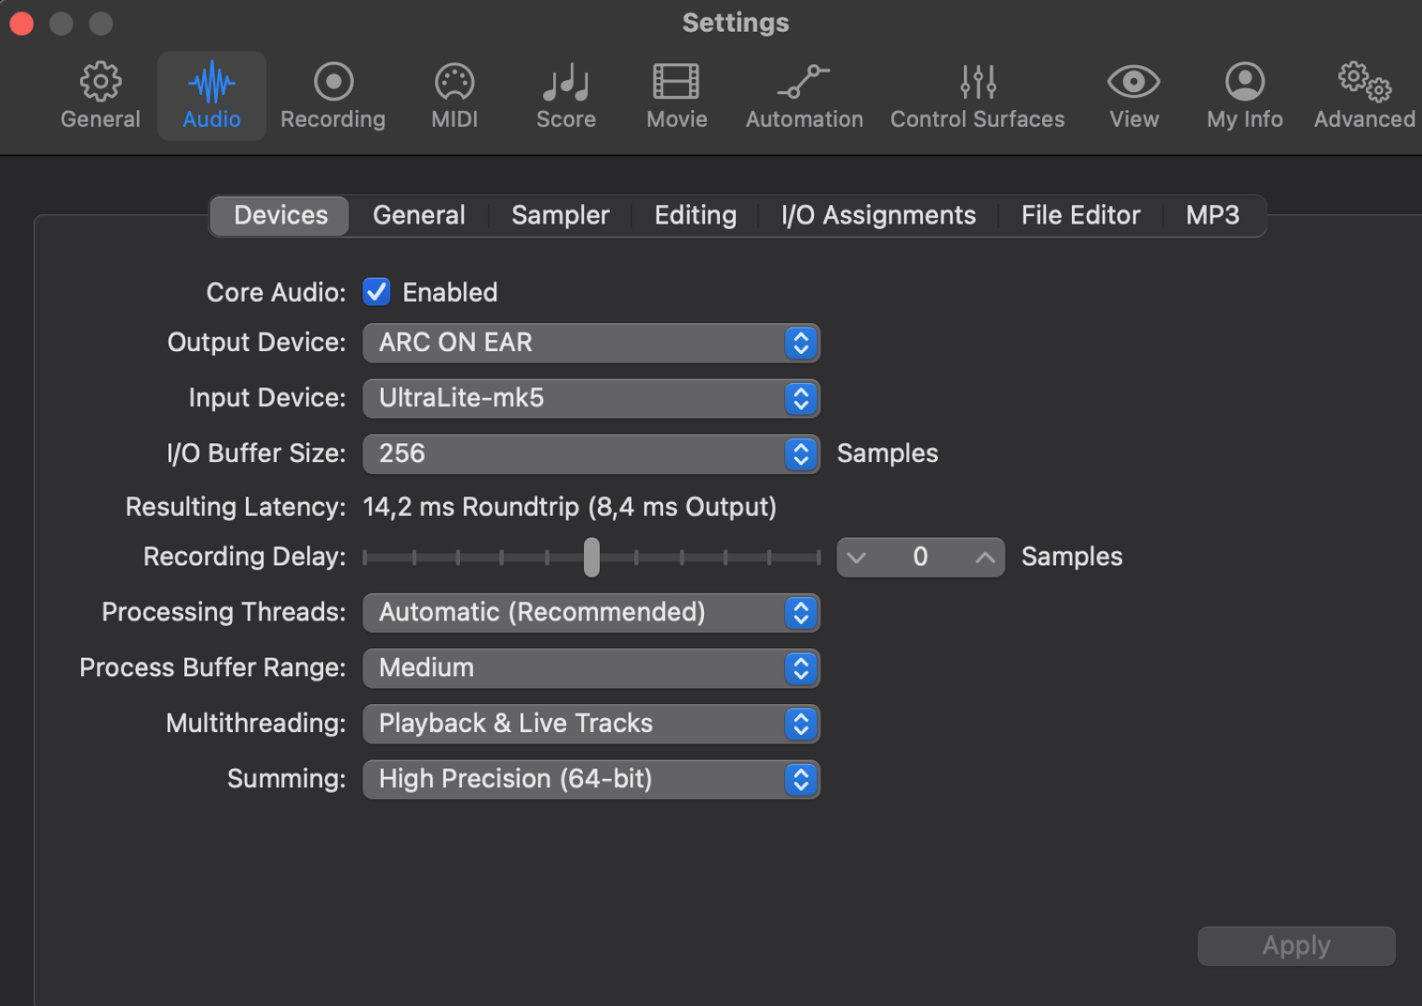This screenshot has width=1422, height=1006.
Task: Open the My Info settings pane
Action: (x=1244, y=96)
